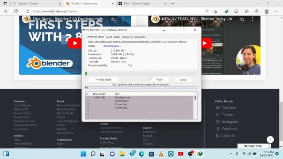Play the NEW UV FEATURES video
The height and width of the screenshot is (159, 283).
205,43
